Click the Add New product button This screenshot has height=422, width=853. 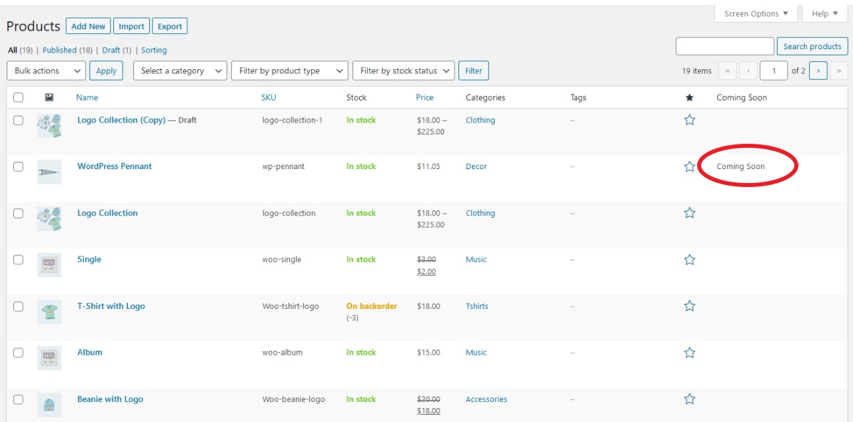click(88, 26)
